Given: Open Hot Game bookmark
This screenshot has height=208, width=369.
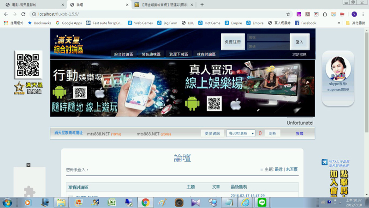Looking at the screenshot, I should pos(209,23).
